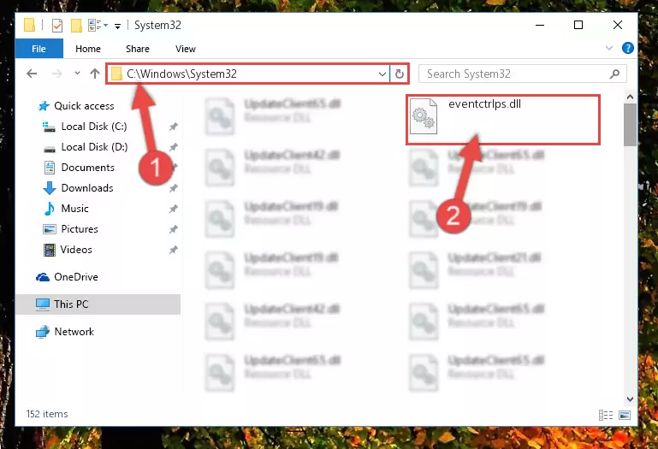The image size is (658, 449).
Task: Open Music in the sidebar
Action: click(x=74, y=209)
